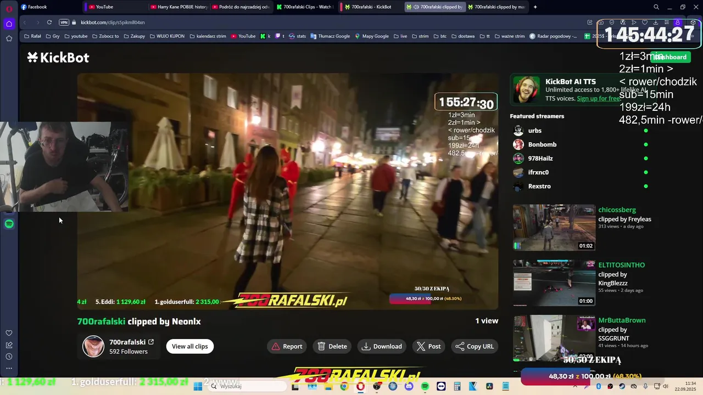Delete this clip with trash button

click(332, 346)
